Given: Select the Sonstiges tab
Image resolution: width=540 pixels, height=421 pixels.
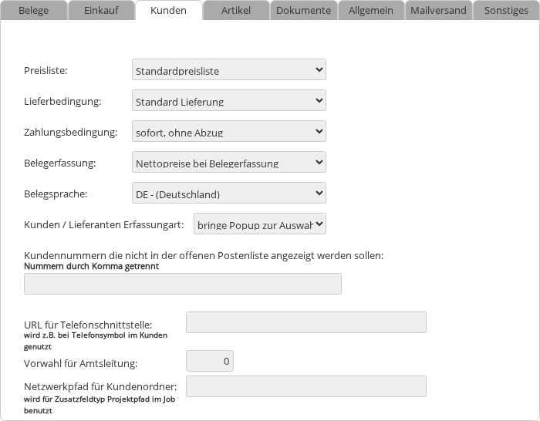Looking at the screenshot, I should coord(506,11).
